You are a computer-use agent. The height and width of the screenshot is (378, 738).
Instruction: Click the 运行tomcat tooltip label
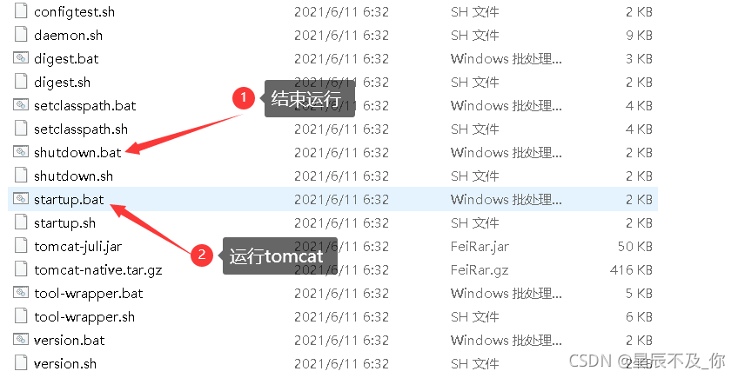(x=280, y=256)
